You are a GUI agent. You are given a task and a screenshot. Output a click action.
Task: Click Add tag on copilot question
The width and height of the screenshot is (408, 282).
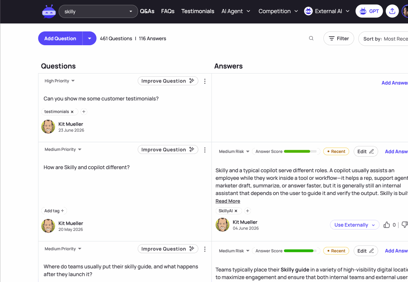click(x=54, y=211)
